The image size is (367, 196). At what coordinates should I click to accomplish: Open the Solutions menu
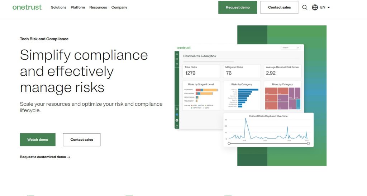(58, 7)
